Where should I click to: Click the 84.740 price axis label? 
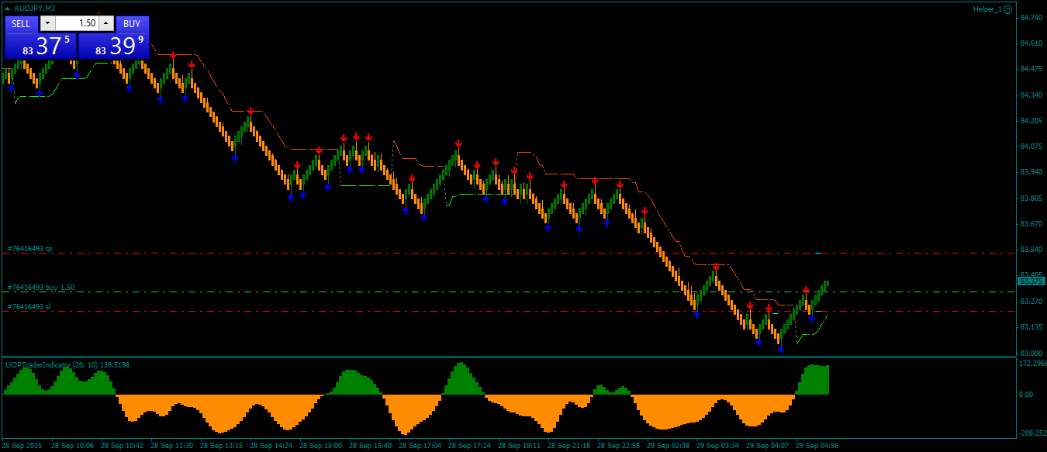[1031, 17]
